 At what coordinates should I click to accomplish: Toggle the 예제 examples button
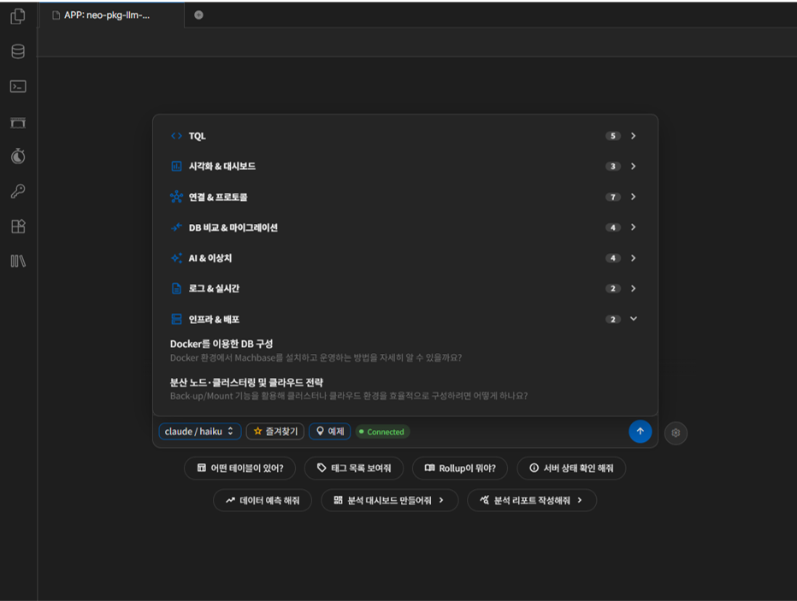point(330,432)
